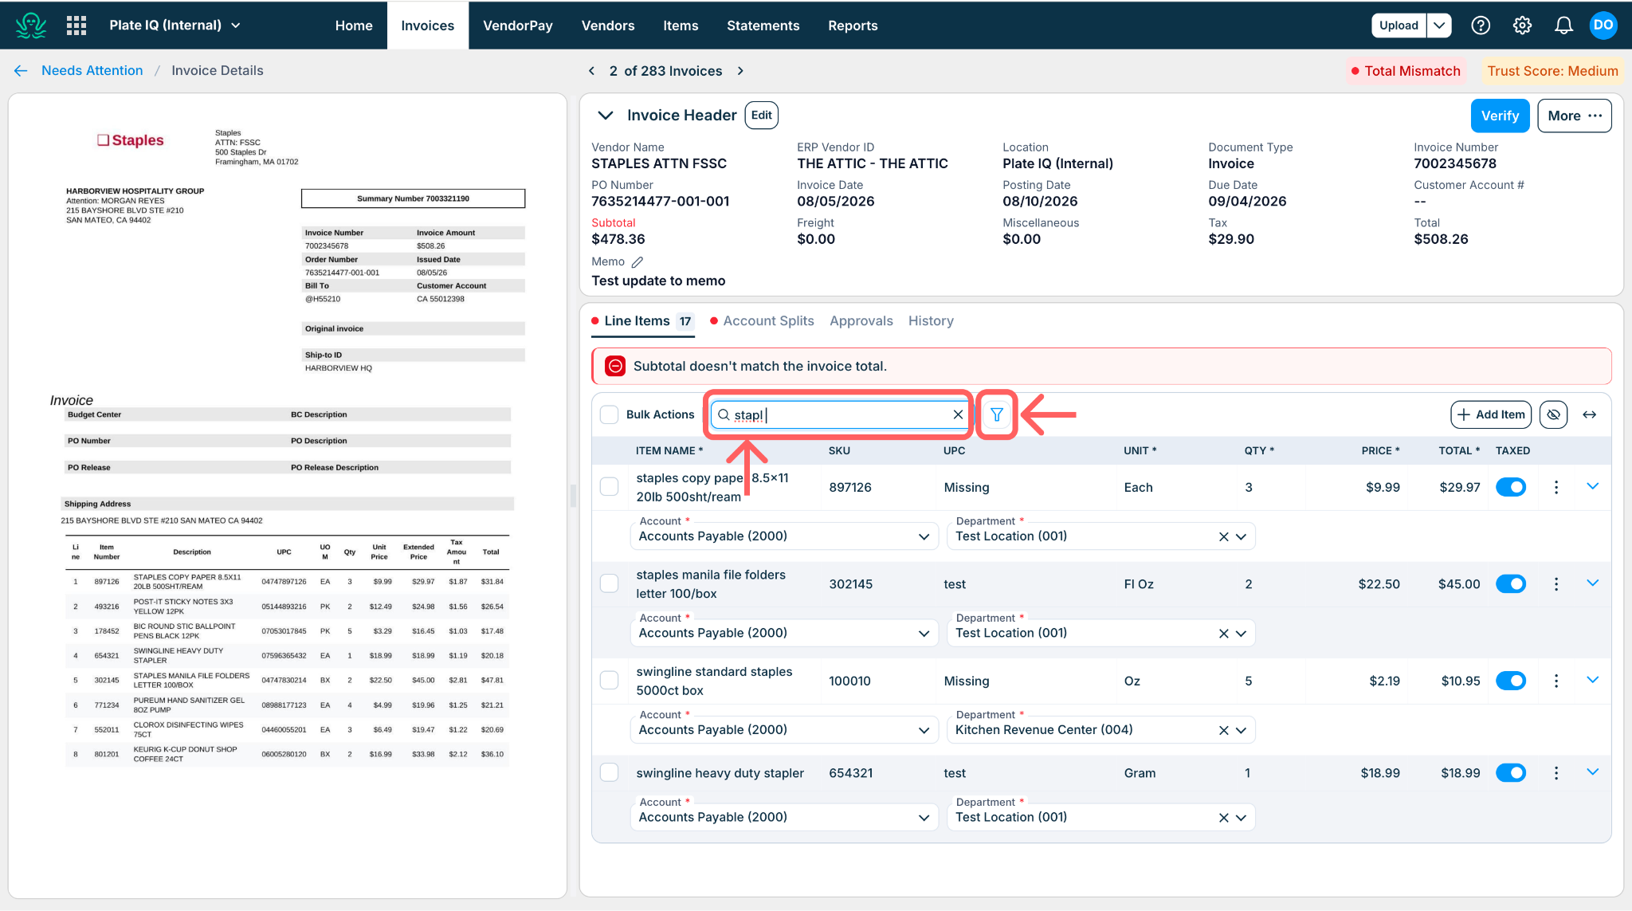The width and height of the screenshot is (1632, 911).
Task: Toggle hidden columns eye icon
Action: click(x=1553, y=414)
